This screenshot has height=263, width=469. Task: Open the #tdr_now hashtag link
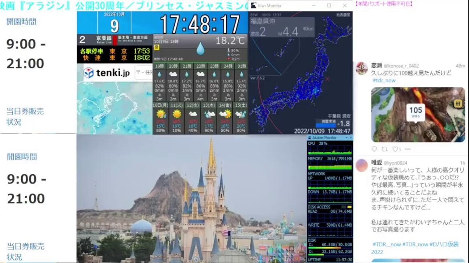[384, 80]
